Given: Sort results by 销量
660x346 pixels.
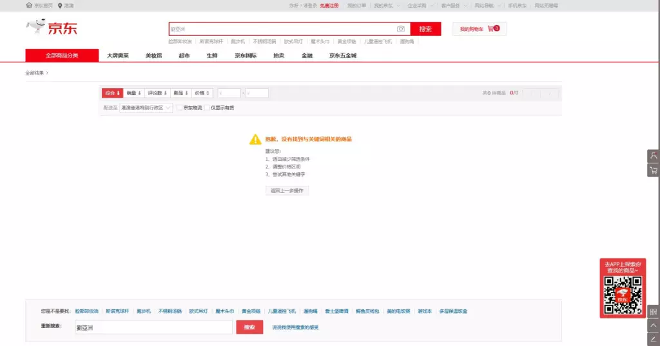Looking at the screenshot, I should [x=133, y=93].
